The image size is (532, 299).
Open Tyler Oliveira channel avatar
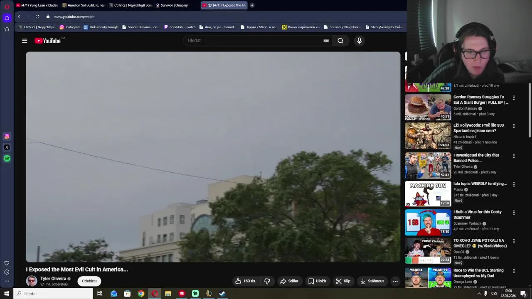point(32,281)
